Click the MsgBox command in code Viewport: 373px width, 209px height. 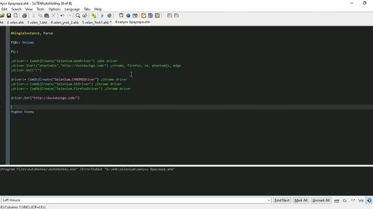coord(16,111)
